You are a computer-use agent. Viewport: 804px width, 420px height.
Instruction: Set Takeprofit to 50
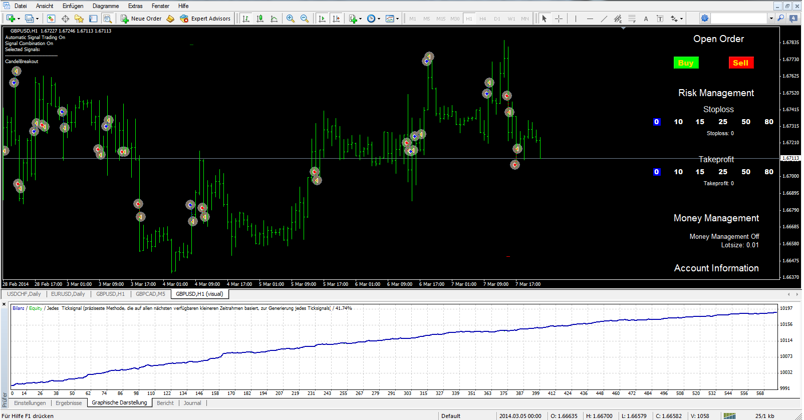pos(746,172)
